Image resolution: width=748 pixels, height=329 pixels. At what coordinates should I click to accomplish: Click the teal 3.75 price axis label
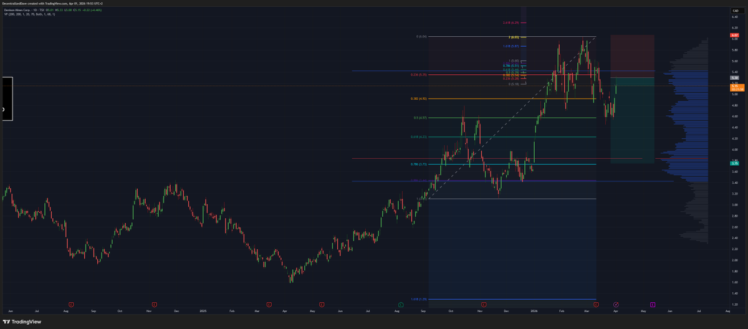[734, 163]
